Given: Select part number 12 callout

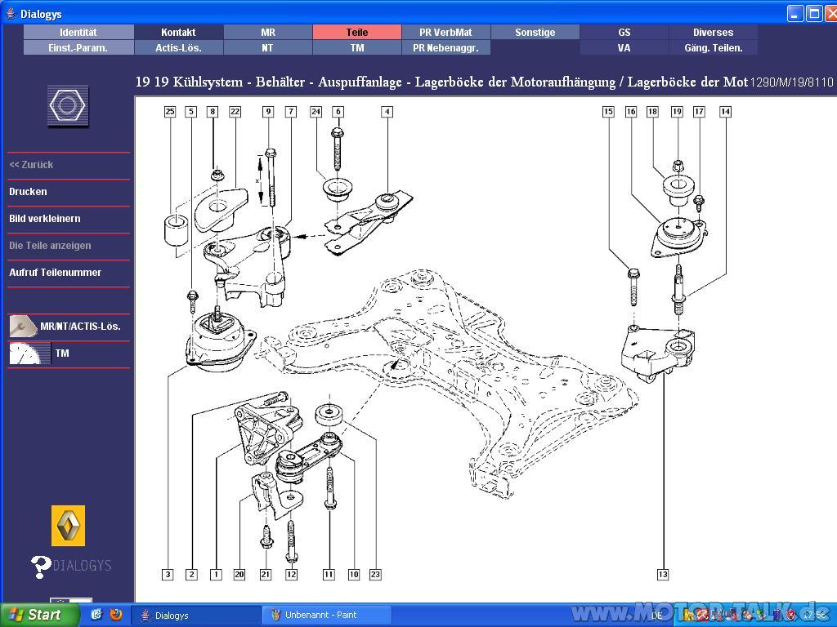Looking at the screenshot, I should point(292,574).
